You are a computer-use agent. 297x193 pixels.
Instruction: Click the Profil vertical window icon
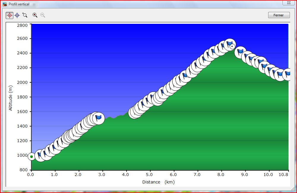point(5,4)
